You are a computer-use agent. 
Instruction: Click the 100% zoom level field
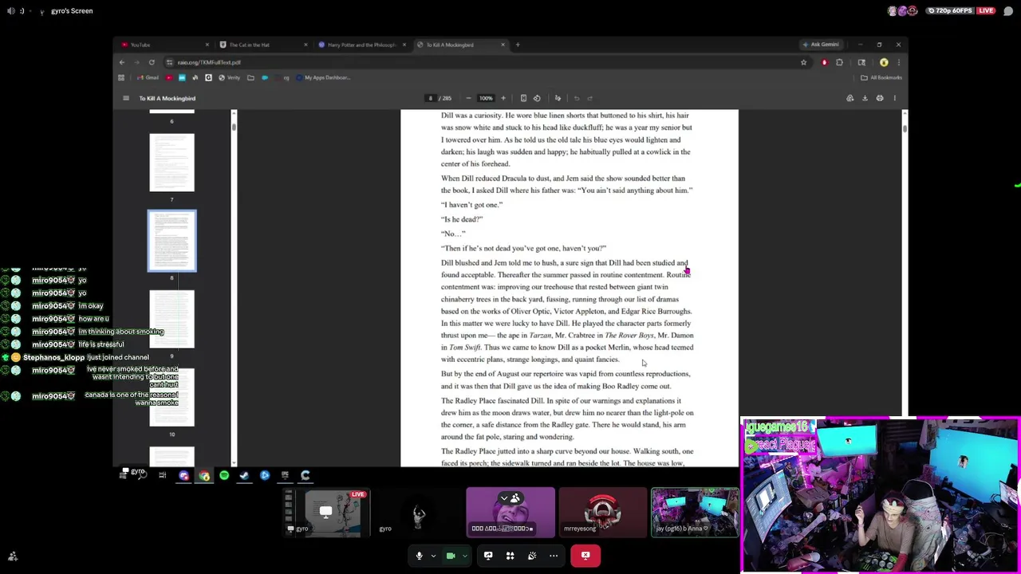coord(486,98)
